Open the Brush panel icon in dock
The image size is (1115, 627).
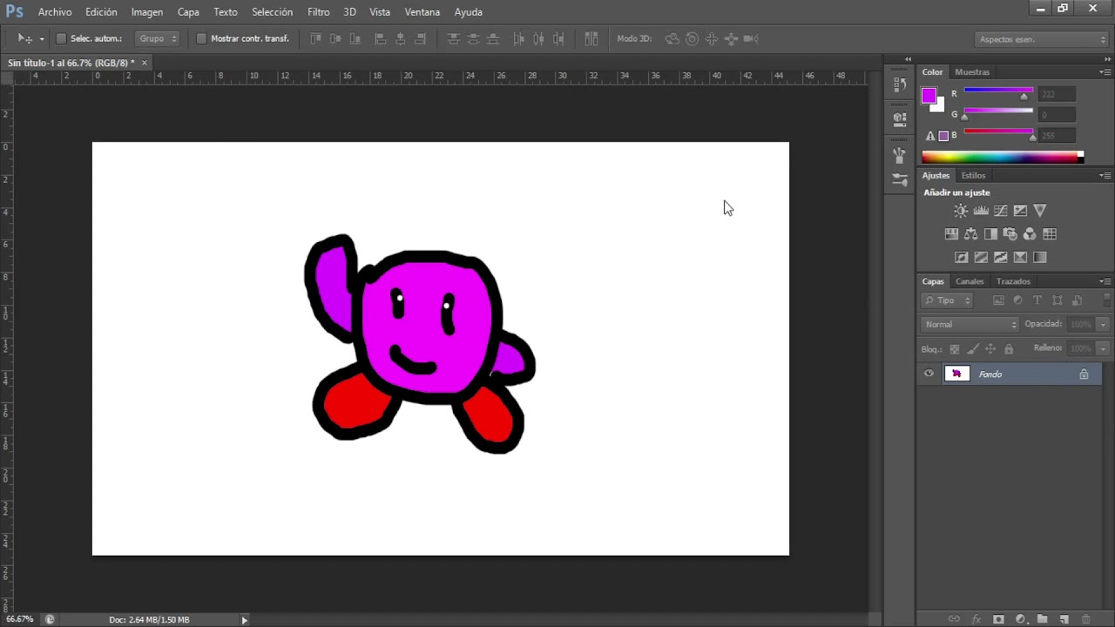900,155
